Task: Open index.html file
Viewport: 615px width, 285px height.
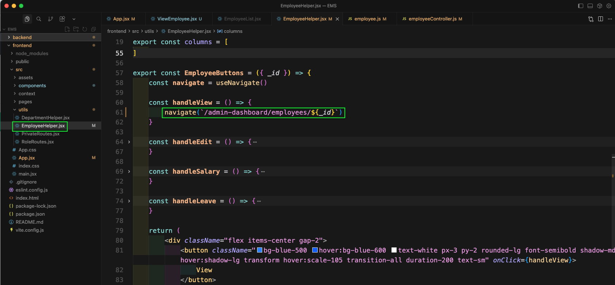Action: pos(50,198)
